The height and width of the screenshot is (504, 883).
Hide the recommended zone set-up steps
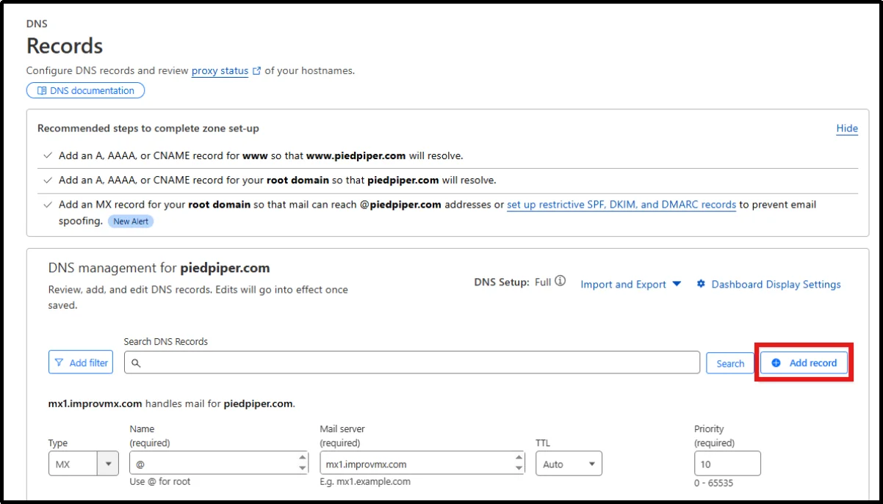point(847,128)
